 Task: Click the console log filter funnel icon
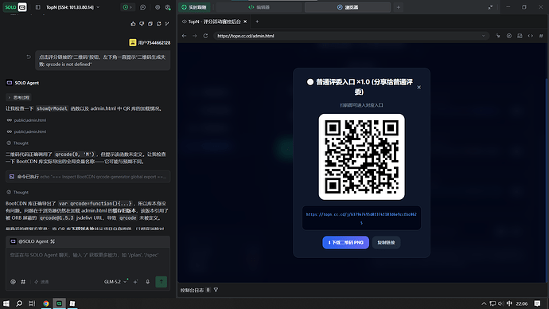pyautogui.click(x=216, y=290)
